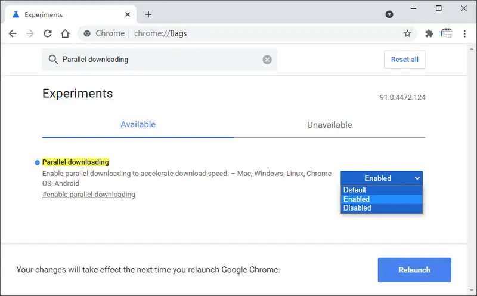Click the Relaunch button

414,270
